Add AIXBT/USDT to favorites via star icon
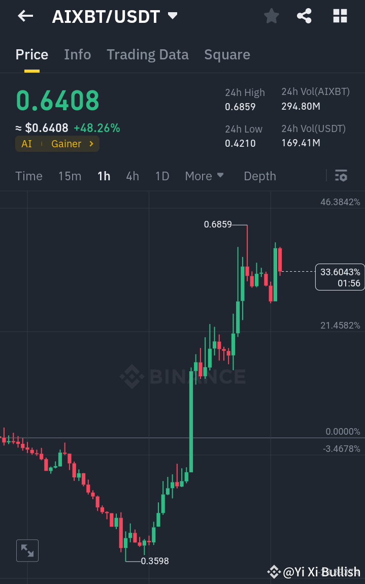365x584 pixels. pos(271,16)
